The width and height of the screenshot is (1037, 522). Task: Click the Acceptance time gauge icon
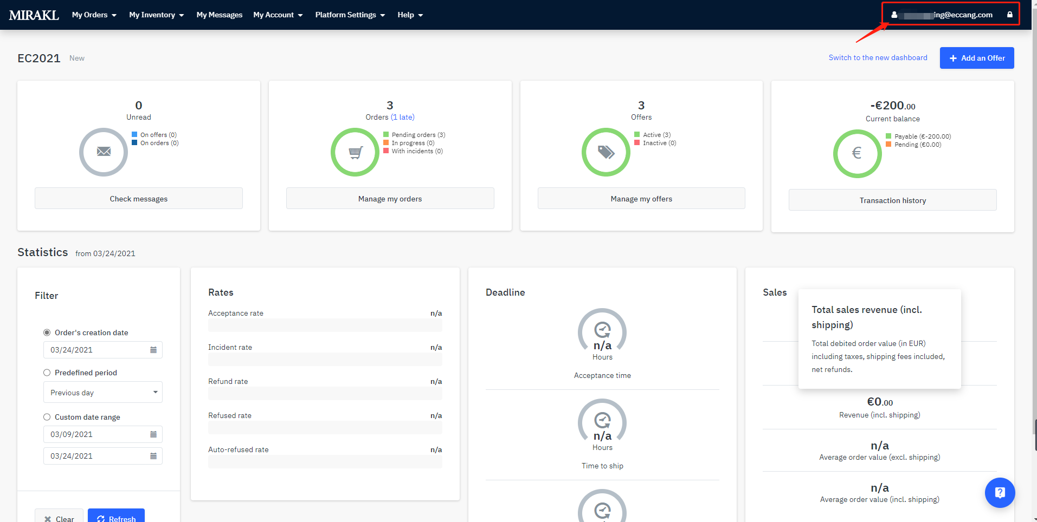tap(602, 330)
